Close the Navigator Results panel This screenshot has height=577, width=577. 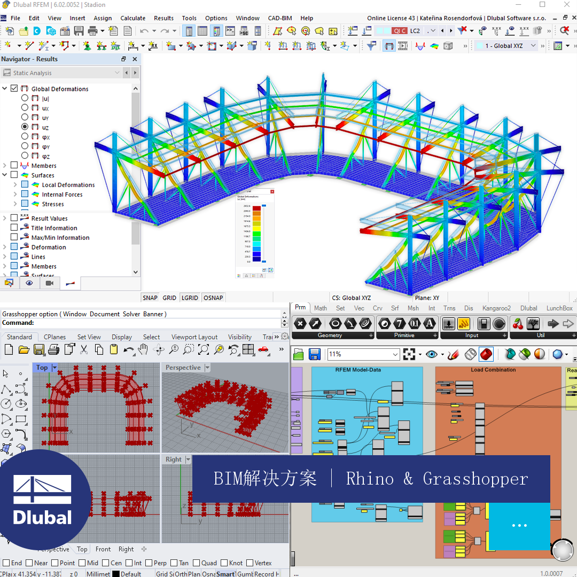[135, 59]
